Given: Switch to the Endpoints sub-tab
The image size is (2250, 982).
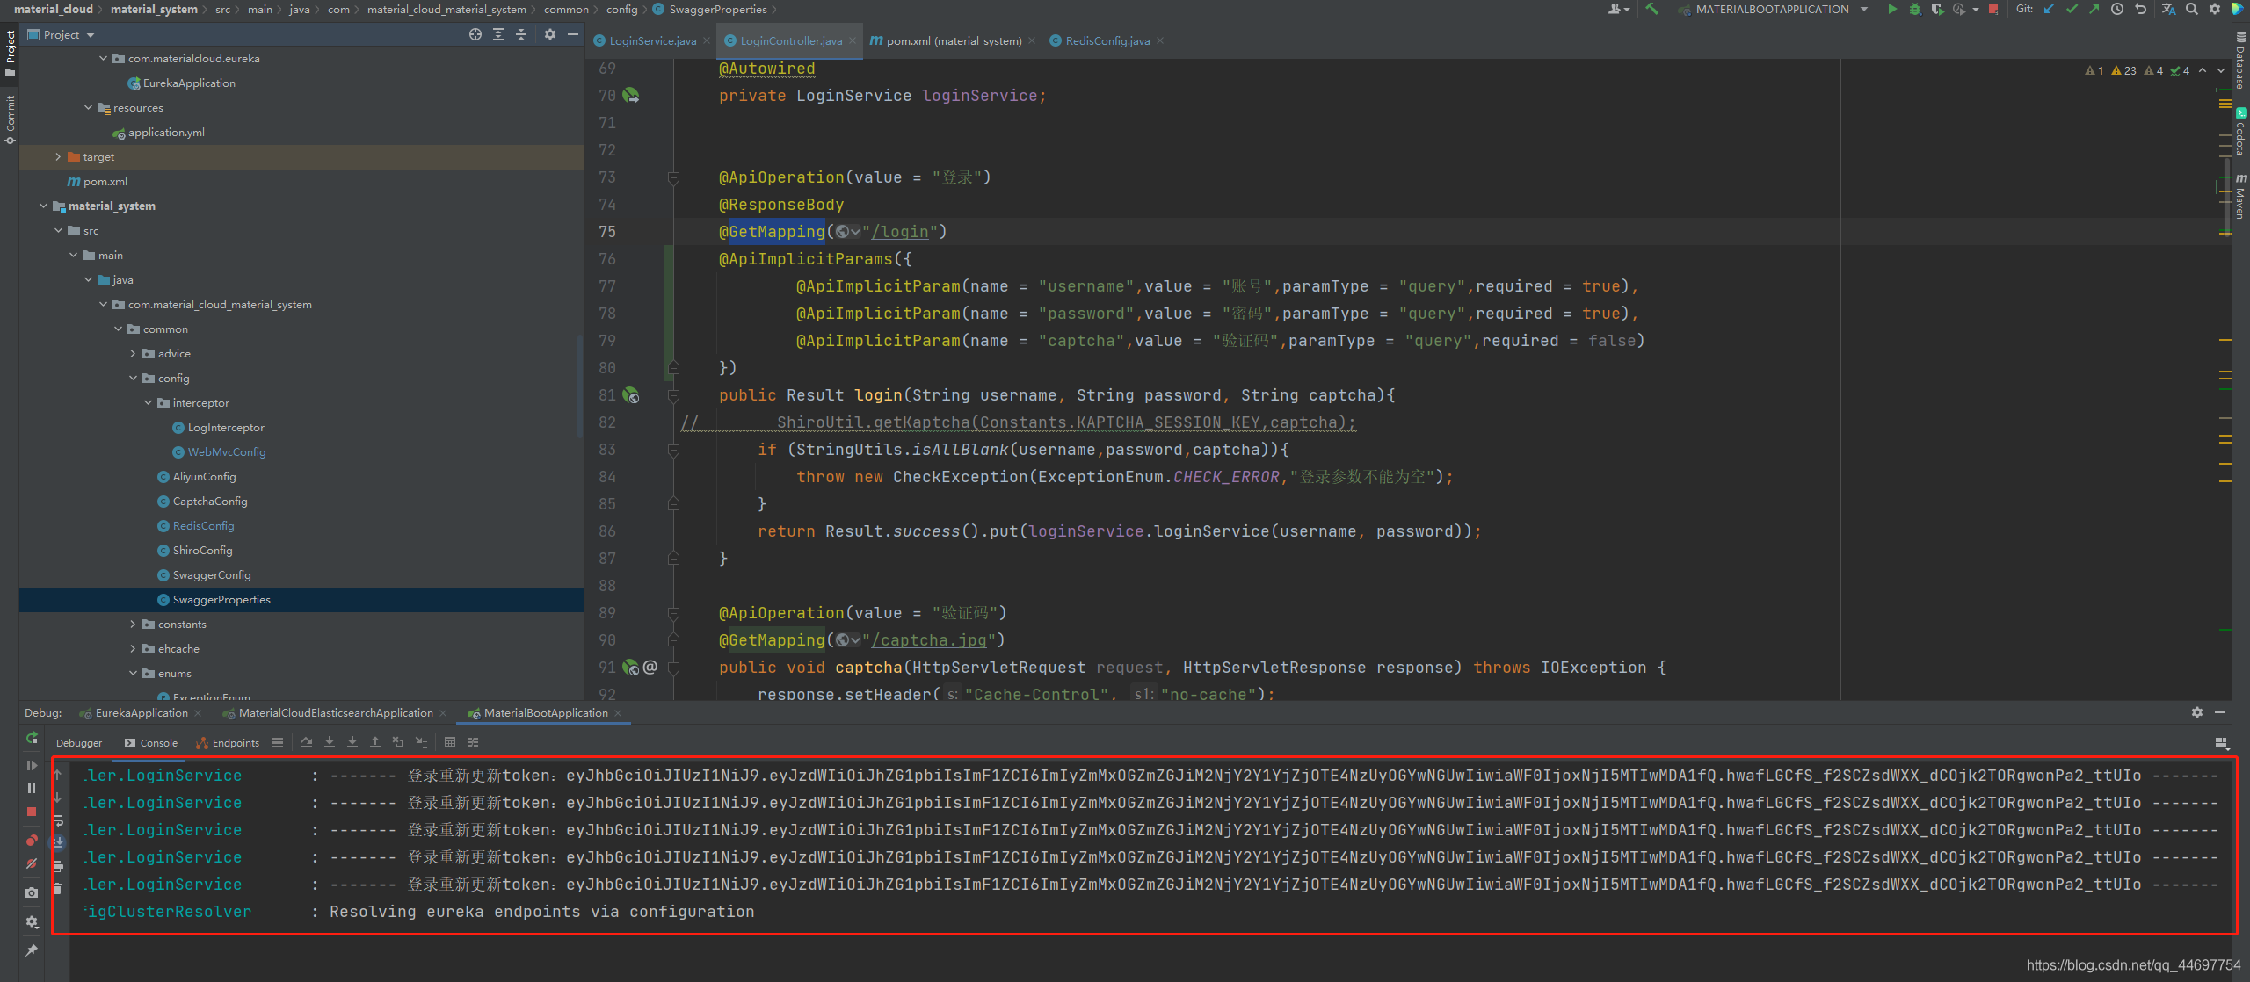Looking at the screenshot, I should (228, 743).
